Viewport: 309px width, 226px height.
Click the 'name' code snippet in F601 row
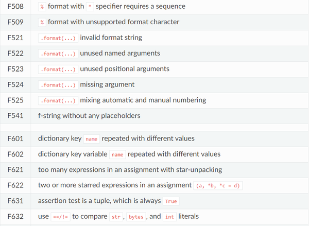[x=92, y=139]
